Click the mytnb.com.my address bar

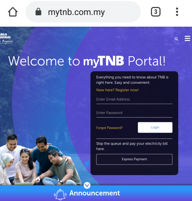(x=83, y=12)
